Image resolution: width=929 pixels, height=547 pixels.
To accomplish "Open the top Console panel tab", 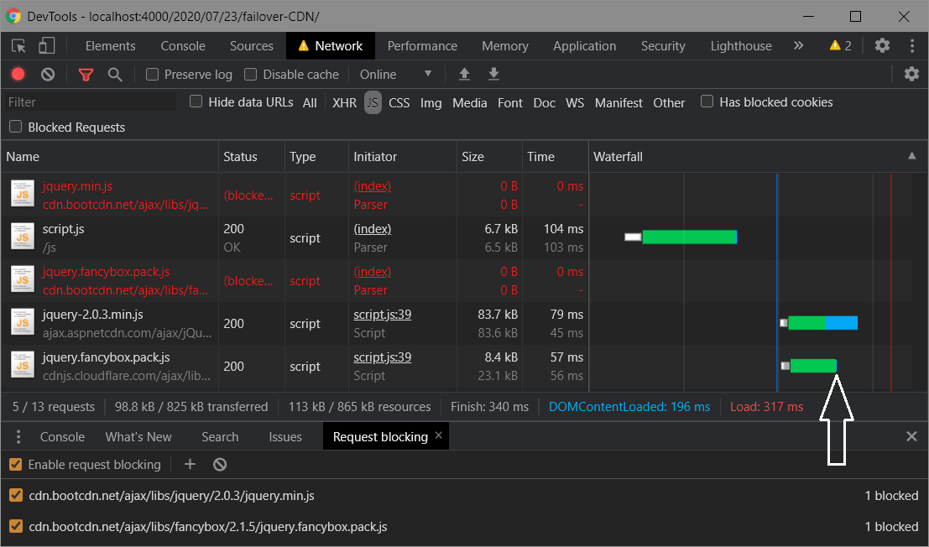I will (183, 46).
